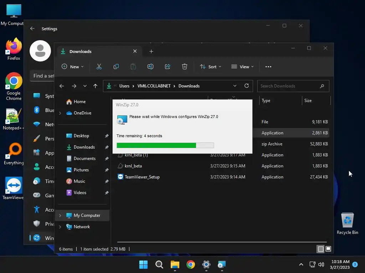Click the Paste clipboard icon
Screen dimensions: 365x273
(x=133, y=66)
